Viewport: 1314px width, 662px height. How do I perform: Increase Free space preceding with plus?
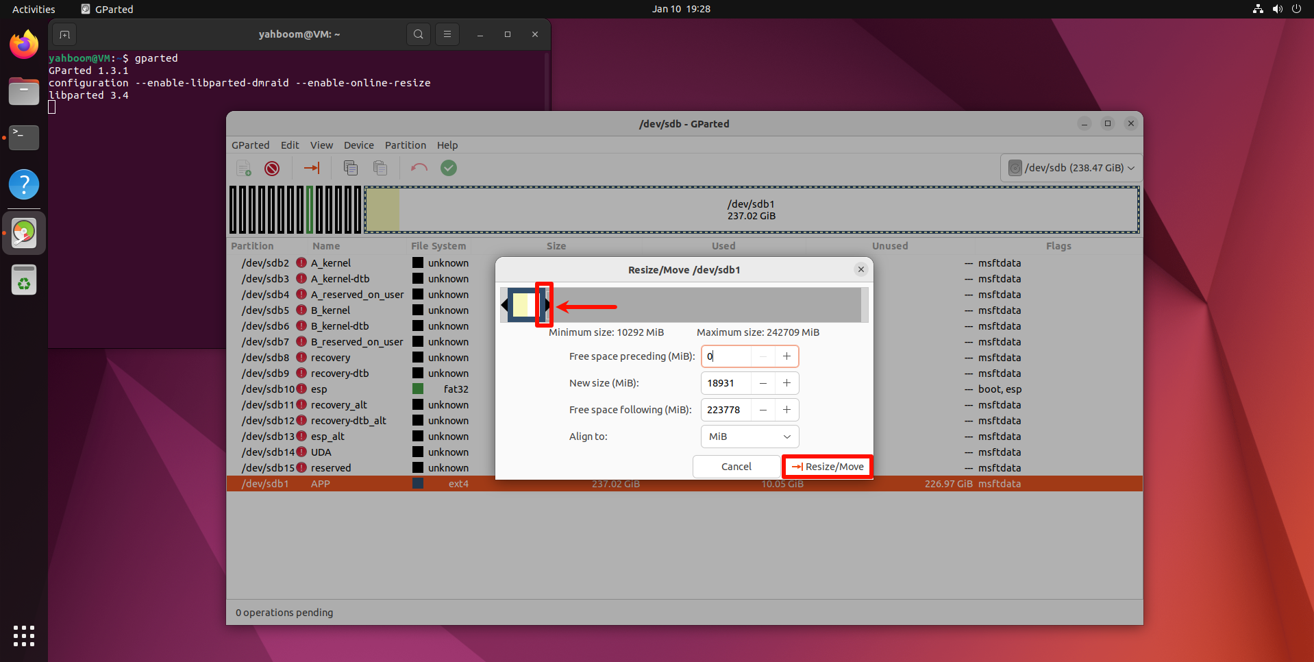(x=786, y=356)
